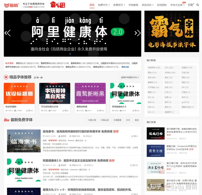
Task: Open the 演示夏行楷 hot article thumbnail
Action: (156, 168)
